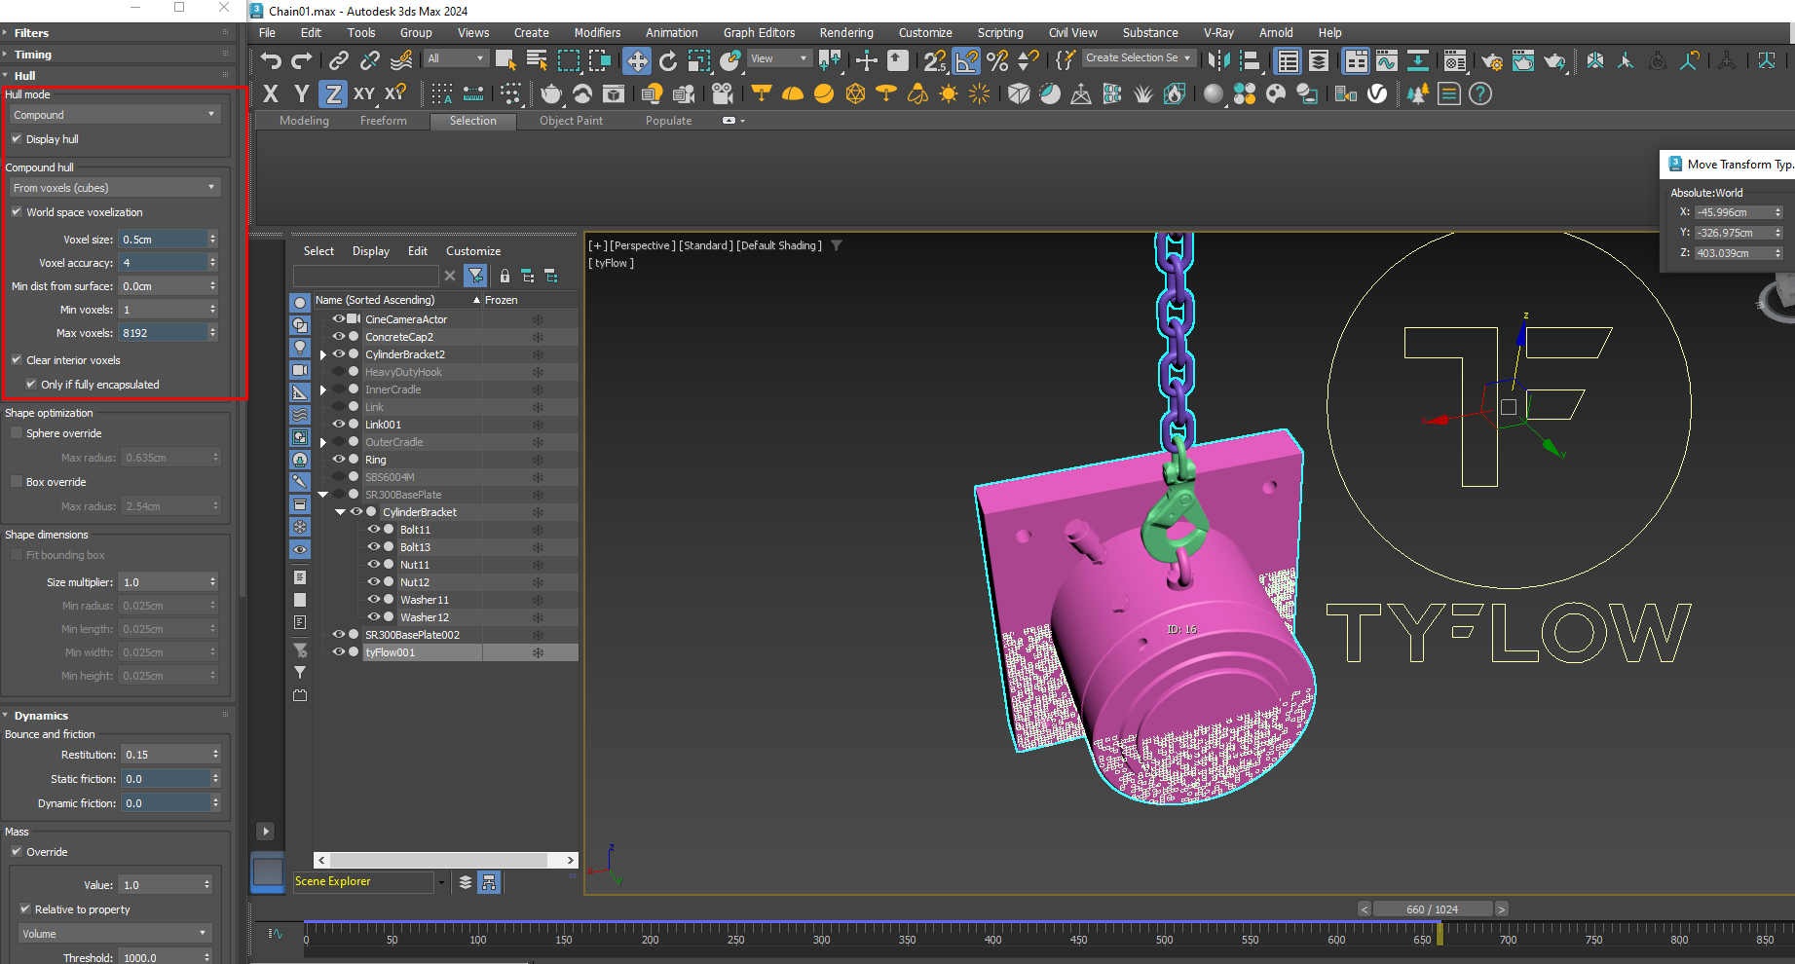The height and width of the screenshot is (964, 1795).
Task: Open the Material Editor sphere icon
Action: click(1213, 93)
